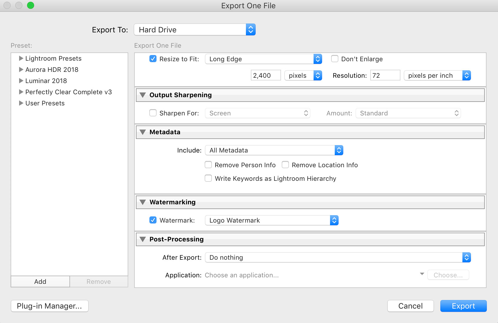Expand the Luminar 2018 preset arrow
Viewport: 498px width, 323px height.
click(x=21, y=81)
